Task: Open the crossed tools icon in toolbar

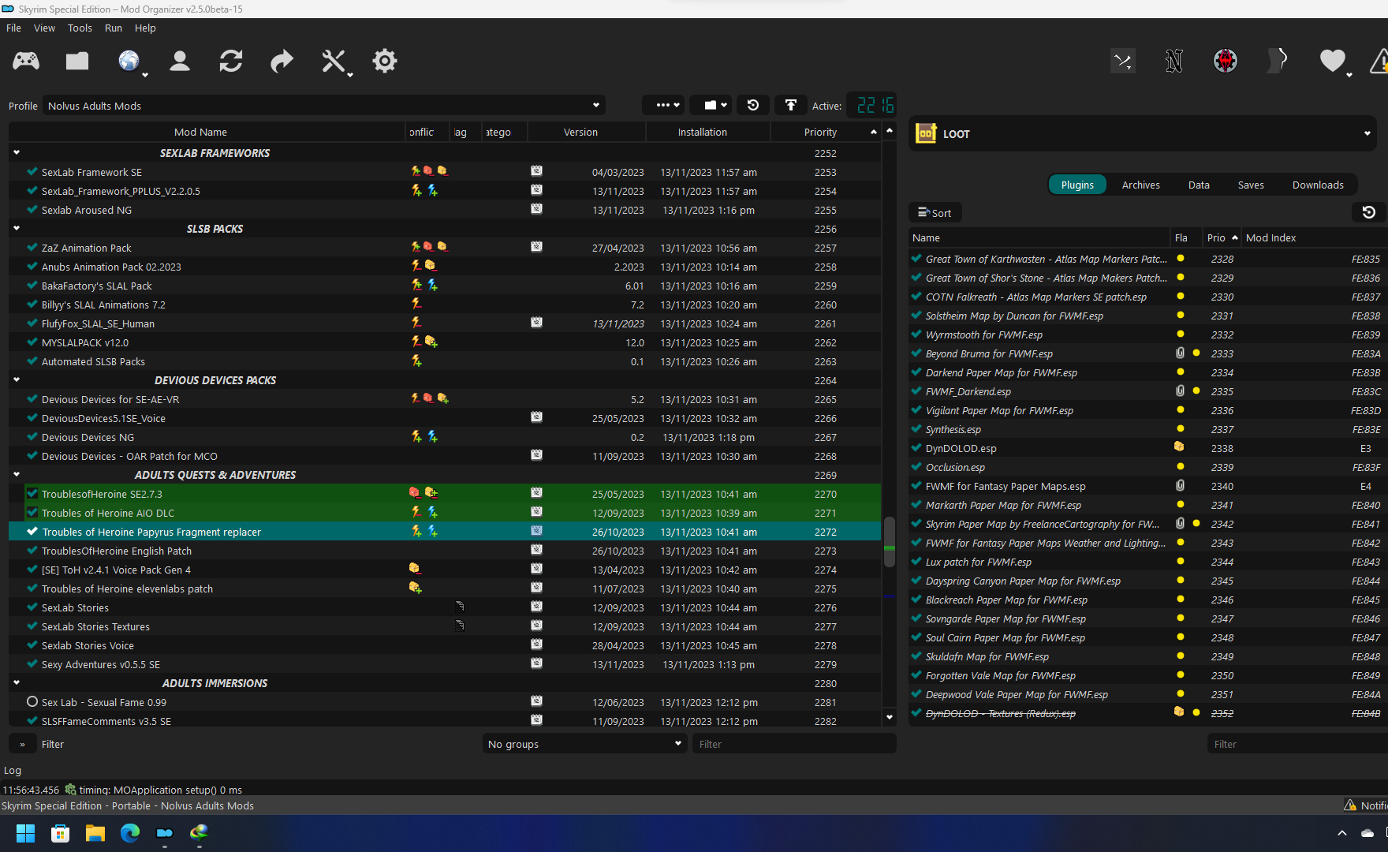Action: click(x=334, y=61)
